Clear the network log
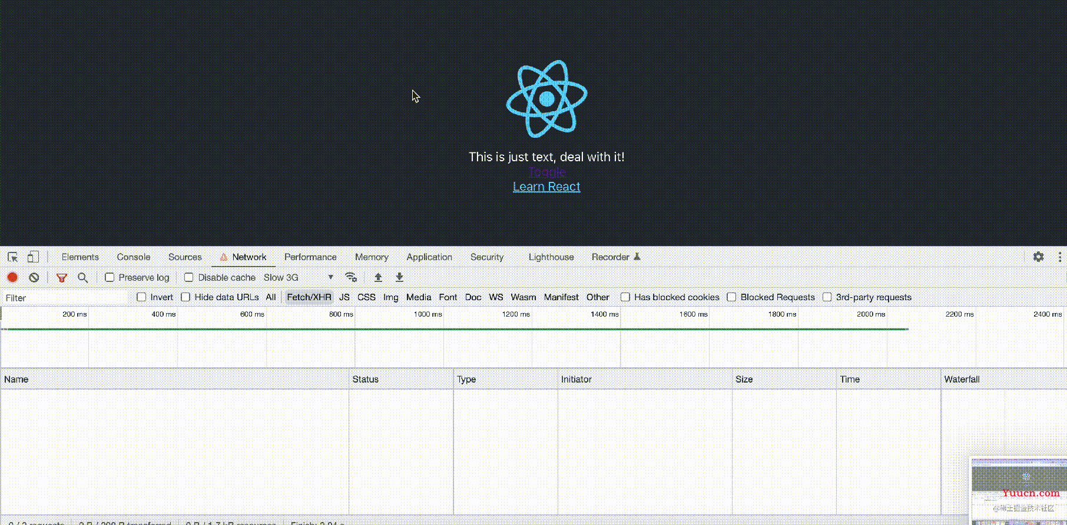The width and height of the screenshot is (1067, 525). pos(34,277)
